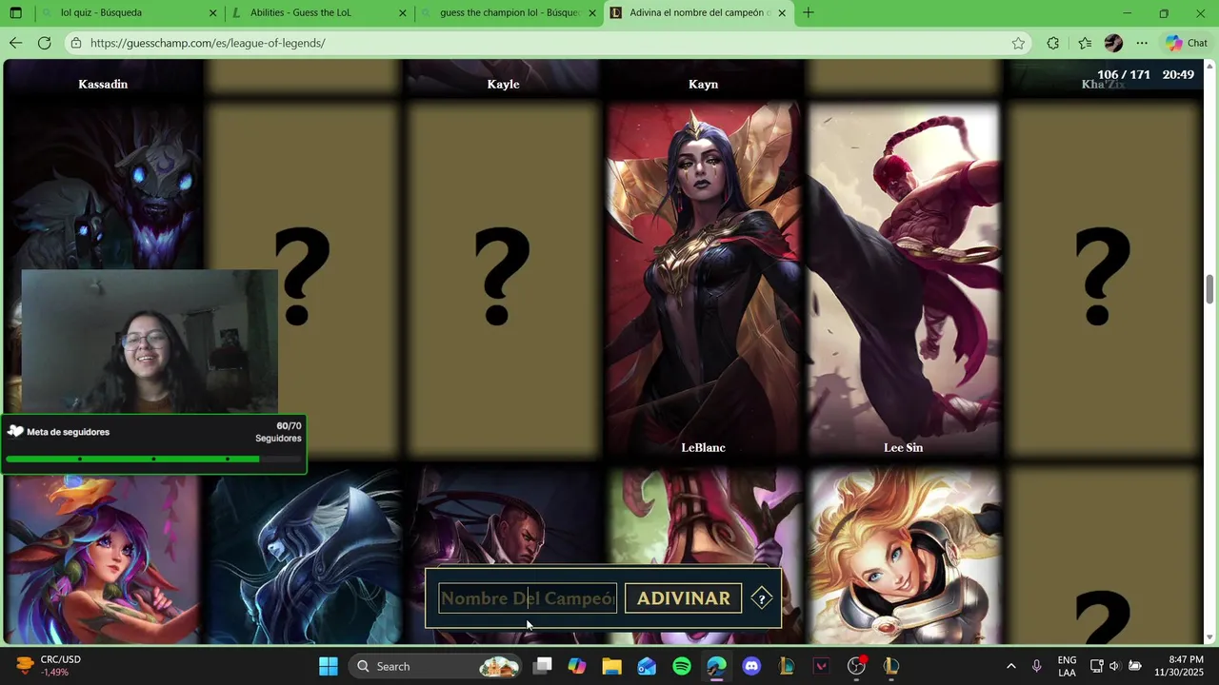Viewport: 1219px width, 685px height.
Task: Click the Kayn name label
Action: 703,85
